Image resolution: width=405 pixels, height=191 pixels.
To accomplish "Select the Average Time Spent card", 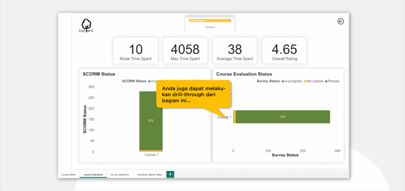I will pos(235,51).
